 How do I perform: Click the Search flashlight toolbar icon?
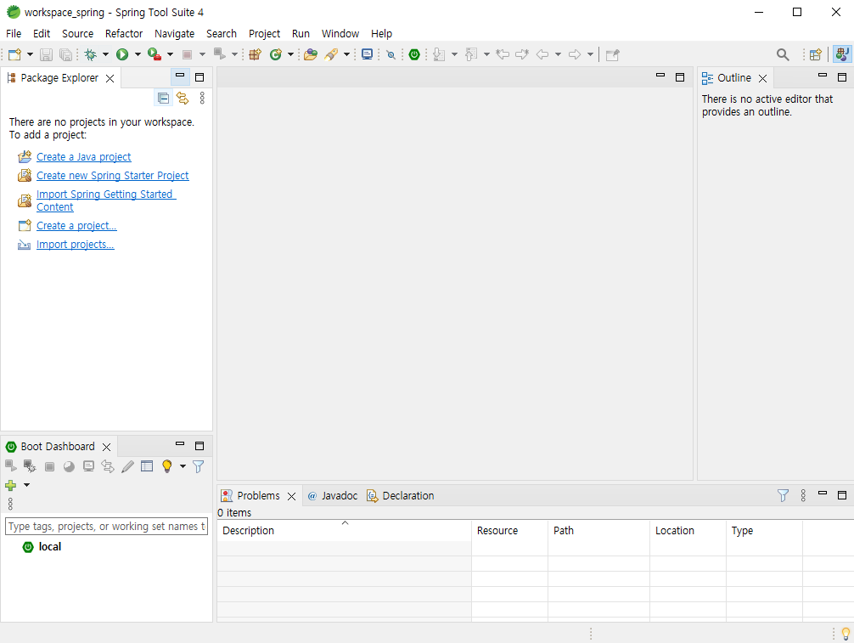[x=331, y=54]
